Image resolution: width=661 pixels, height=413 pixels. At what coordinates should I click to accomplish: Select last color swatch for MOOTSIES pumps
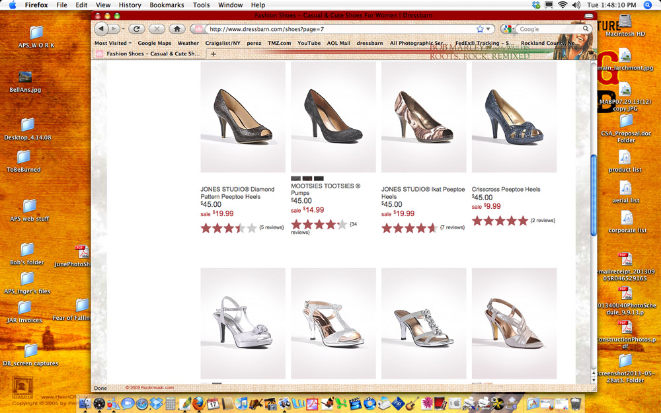(319, 178)
